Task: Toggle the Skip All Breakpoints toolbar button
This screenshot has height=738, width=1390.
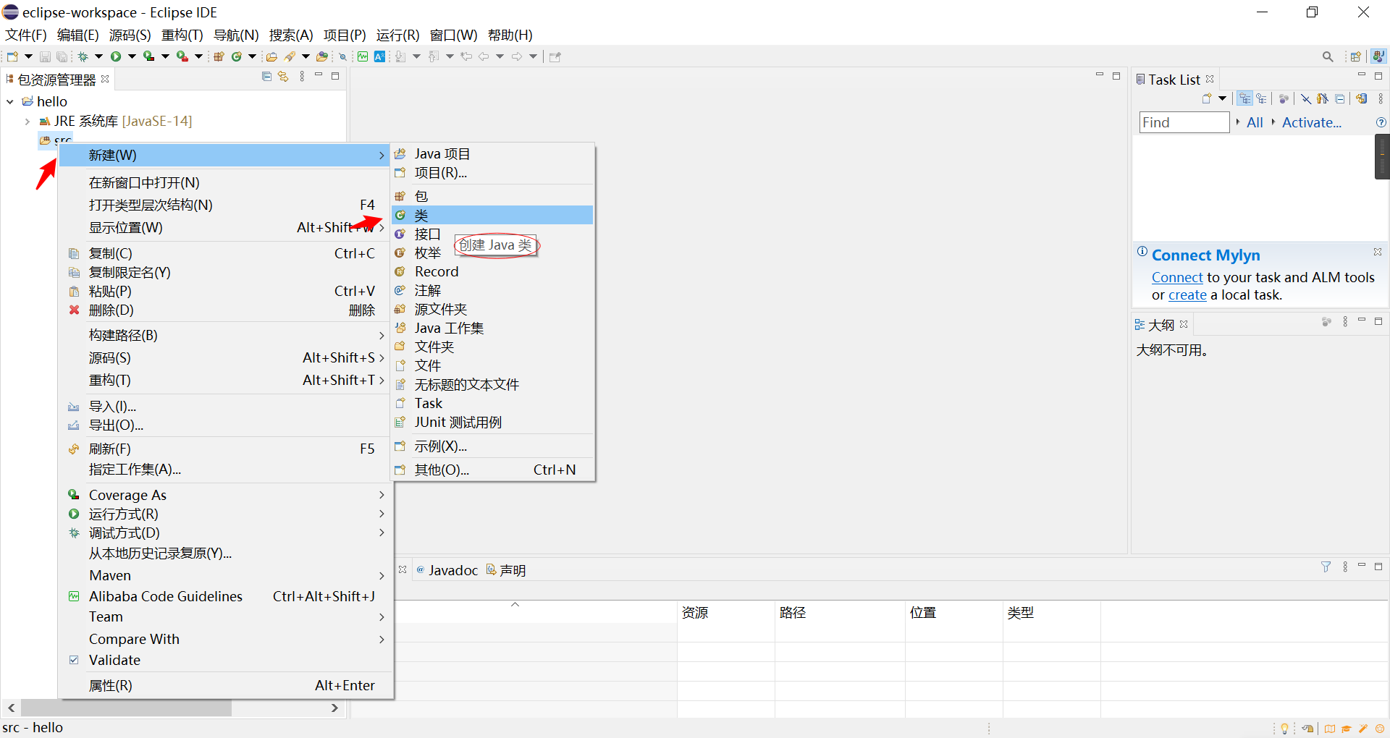Action: tap(343, 56)
